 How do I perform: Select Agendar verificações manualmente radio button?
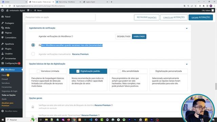pos(33,54)
